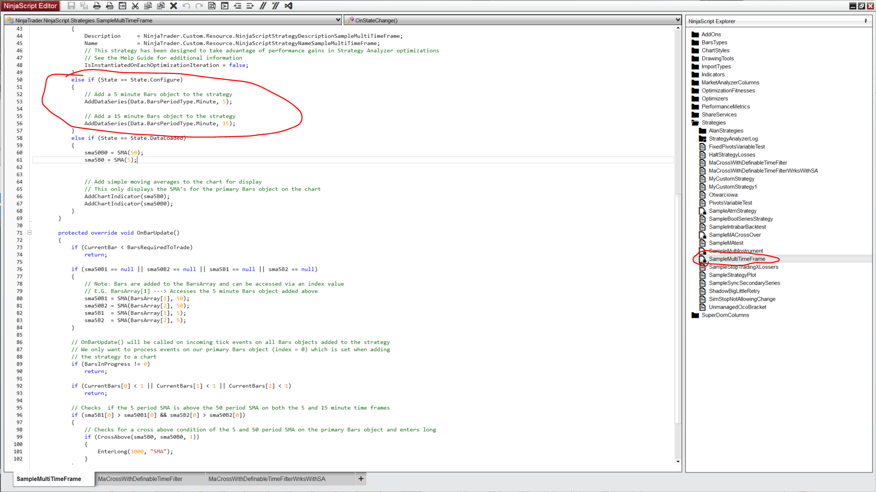Image resolution: width=876 pixels, height=492 pixels.
Task: Click the Copy icon in toolbar
Action: [x=148, y=6]
